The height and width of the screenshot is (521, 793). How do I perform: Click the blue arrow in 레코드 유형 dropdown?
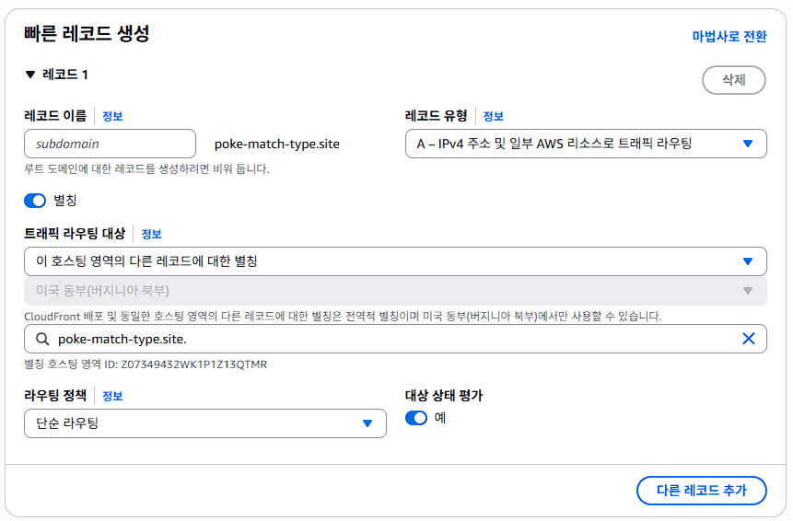748,144
